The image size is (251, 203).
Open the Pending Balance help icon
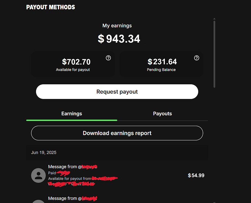(197, 58)
